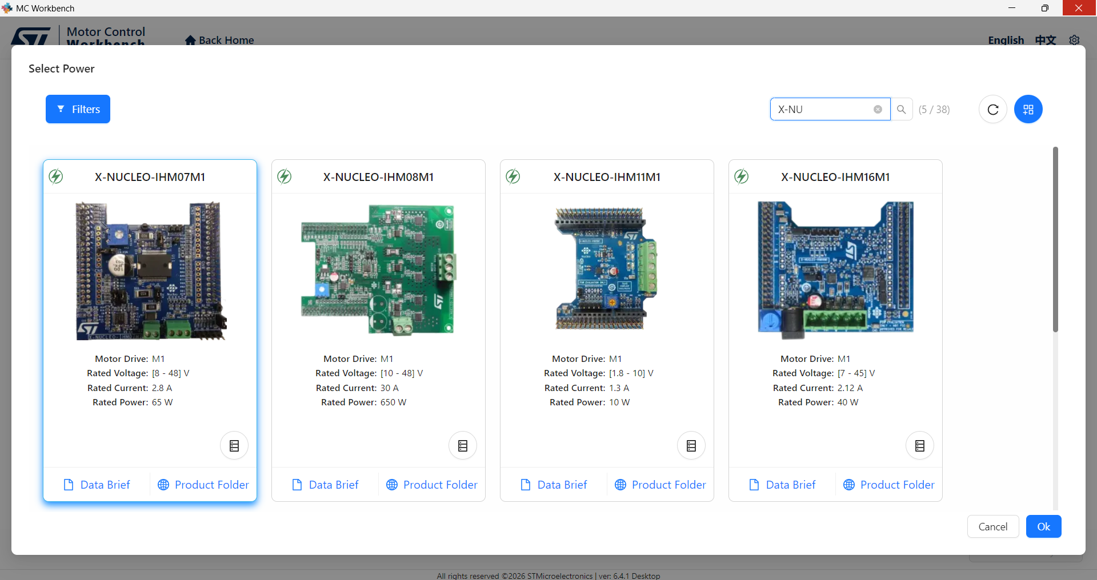Image resolution: width=1097 pixels, height=580 pixels.
Task: Click the ST logo in the header
Action: tap(31, 37)
